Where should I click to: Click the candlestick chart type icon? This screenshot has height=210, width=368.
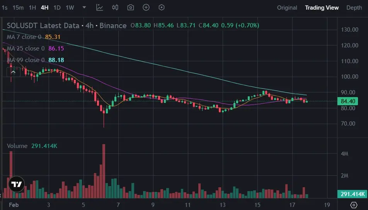click(x=115, y=7)
